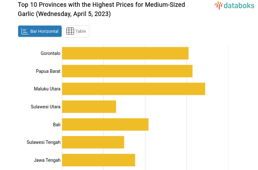
Task: Click the bar chart icon in Bar Horizontal
Action: pos(25,31)
